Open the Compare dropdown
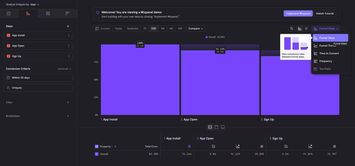Screen dimensions: 355x166 (x=196, y=29)
